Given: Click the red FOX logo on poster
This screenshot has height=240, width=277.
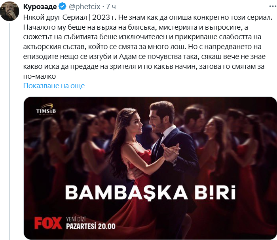Looking at the screenshot, I should pyautogui.click(x=48, y=223).
